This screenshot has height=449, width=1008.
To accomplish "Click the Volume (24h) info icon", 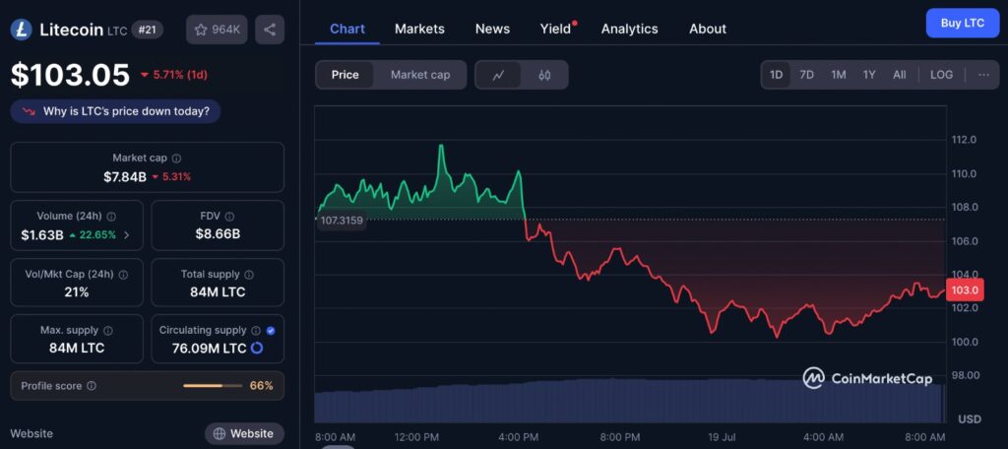I will click(x=111, y=217).
